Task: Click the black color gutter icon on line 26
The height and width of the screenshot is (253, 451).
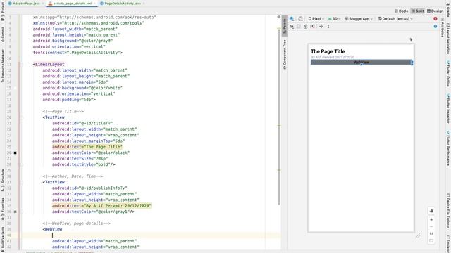Action: click(x=16, y=153)
